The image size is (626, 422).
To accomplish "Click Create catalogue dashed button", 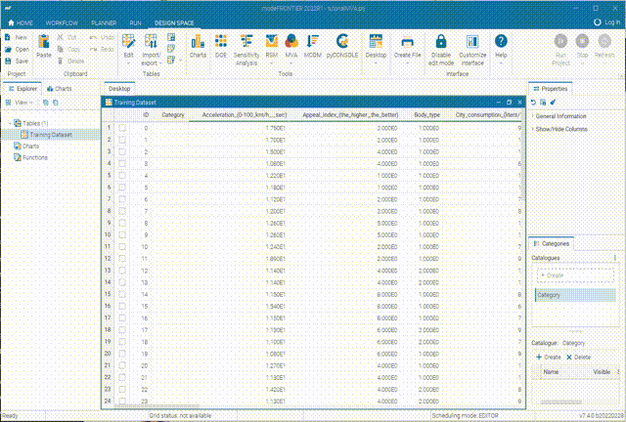I will pyautogui.click(x=575, y=275).
